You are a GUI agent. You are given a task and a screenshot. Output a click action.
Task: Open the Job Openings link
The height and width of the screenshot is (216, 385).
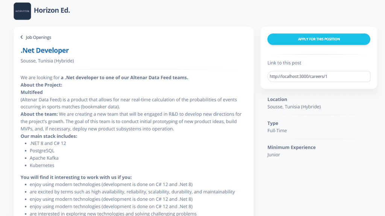point(38,37)
